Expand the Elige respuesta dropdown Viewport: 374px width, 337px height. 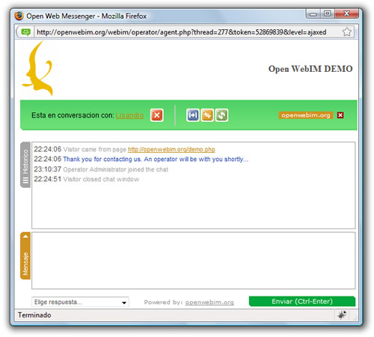coord(80,302)
